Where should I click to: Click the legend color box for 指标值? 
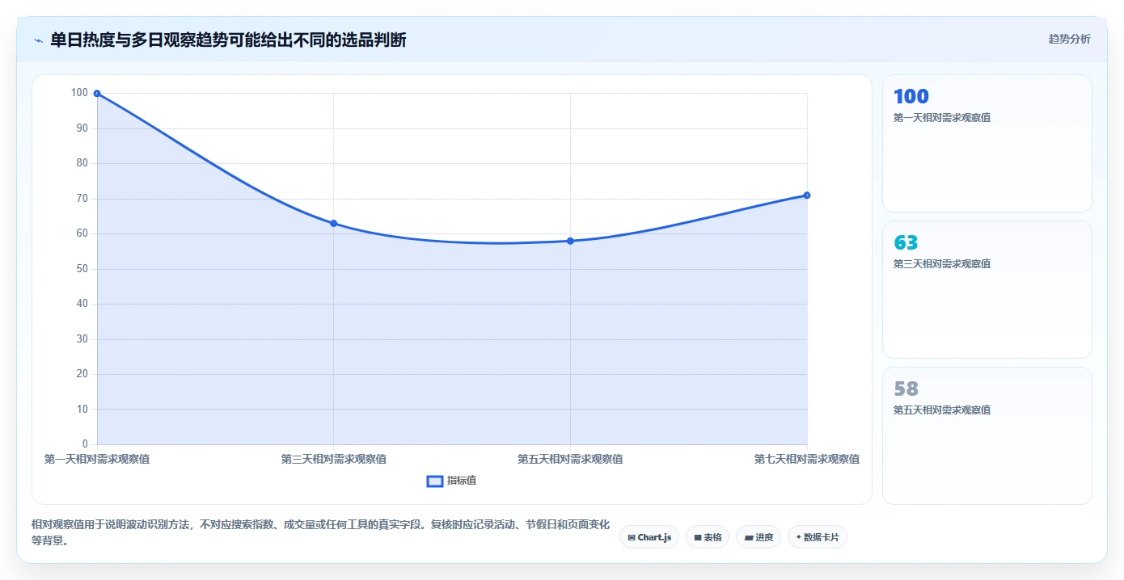[435, 481]
